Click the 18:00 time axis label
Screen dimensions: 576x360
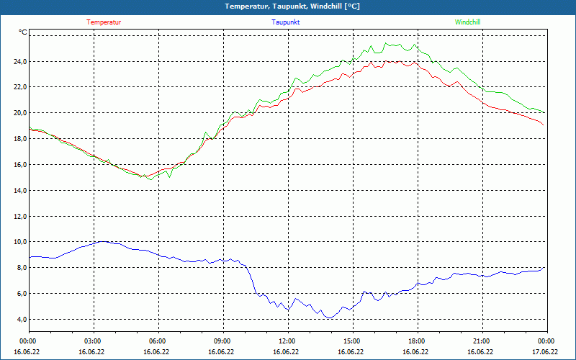tap(418, 341)
